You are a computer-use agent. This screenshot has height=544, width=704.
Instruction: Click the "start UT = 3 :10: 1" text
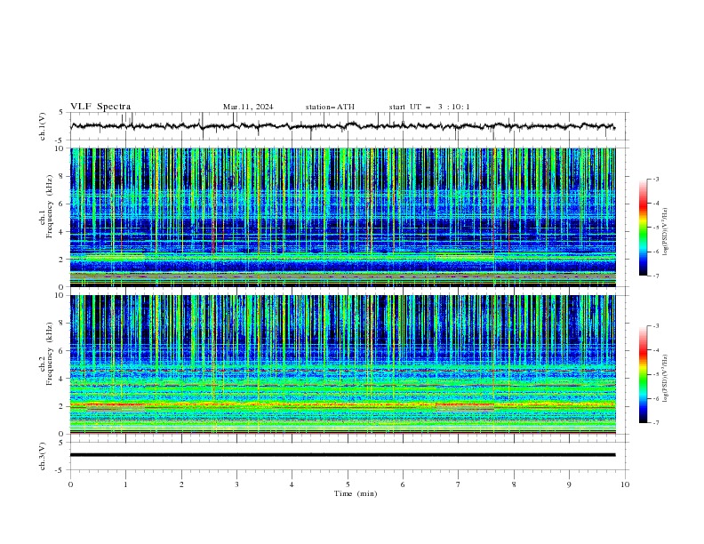429,107
